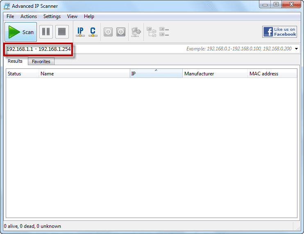Screen dimensions: 304x234
Task: Open the File menu
Action: click(10, 16)
